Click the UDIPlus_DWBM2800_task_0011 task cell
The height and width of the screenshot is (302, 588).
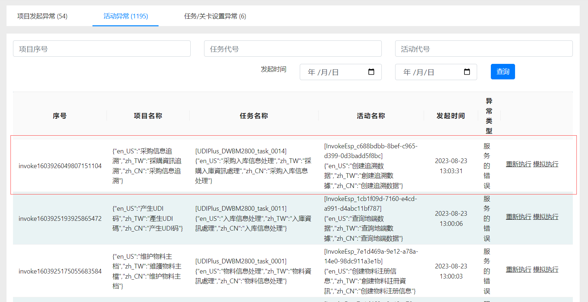pyautogui.click(x=253, y=219)
